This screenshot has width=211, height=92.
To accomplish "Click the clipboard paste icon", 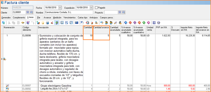I will [18, 23].
